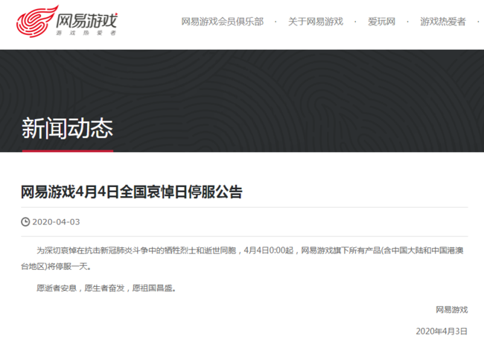The width and height of the screenshot is (484, 345).
Task: Open the 关于网易游戏 nav link
Action: (x=316, y=22)
